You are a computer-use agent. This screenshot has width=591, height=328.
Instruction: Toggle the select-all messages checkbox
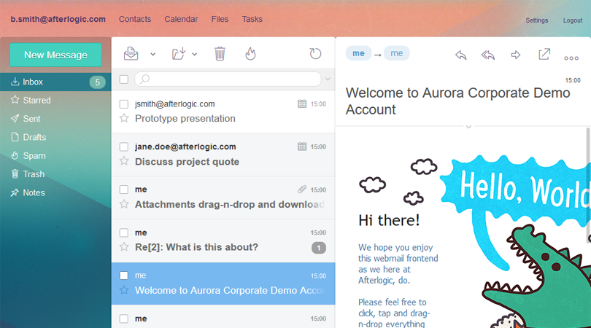pyautogui.click(x=124, y=79)
